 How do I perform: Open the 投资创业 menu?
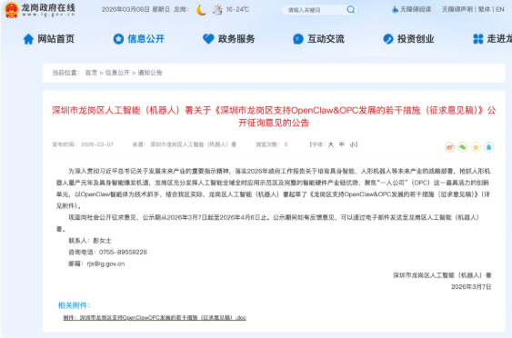click(x=416, y=39)
